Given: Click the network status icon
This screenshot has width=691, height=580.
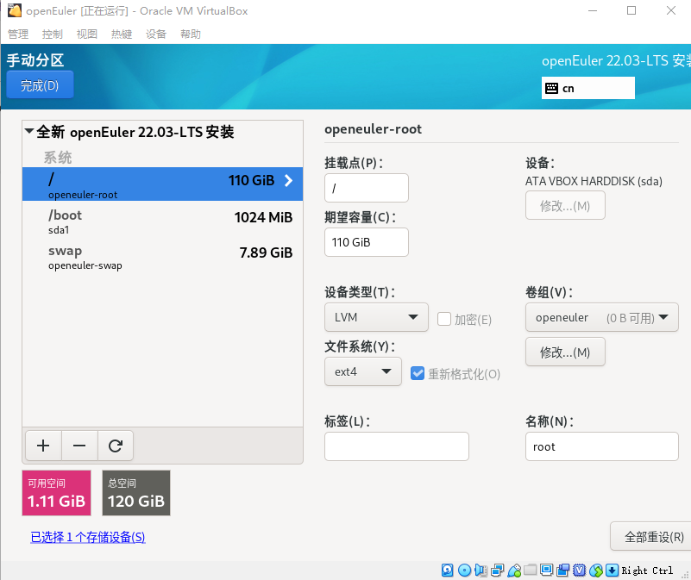Looking at the screenshot, I should pyautogui.click(x=497, y=570).
